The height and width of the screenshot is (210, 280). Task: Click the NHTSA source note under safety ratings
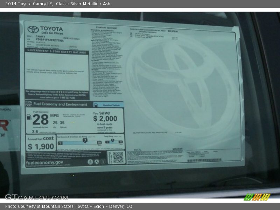coord(57,95)
